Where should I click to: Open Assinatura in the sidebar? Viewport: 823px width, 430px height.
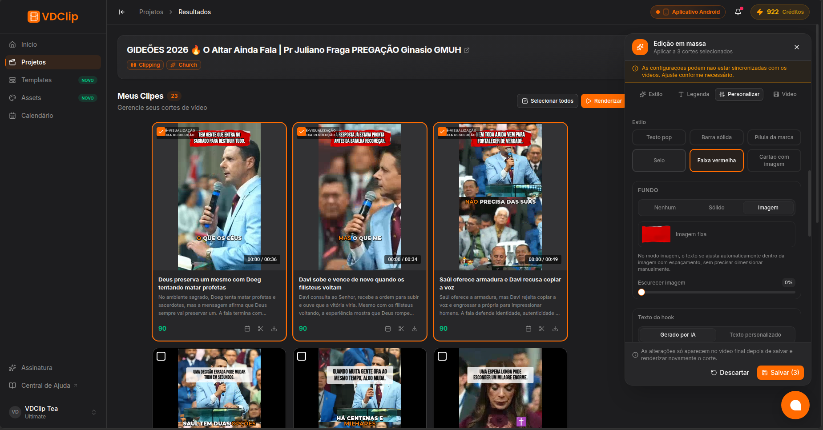coord(53,368)
